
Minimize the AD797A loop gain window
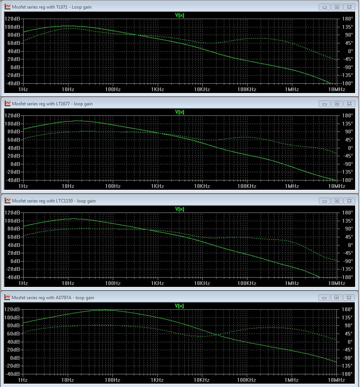324,298
